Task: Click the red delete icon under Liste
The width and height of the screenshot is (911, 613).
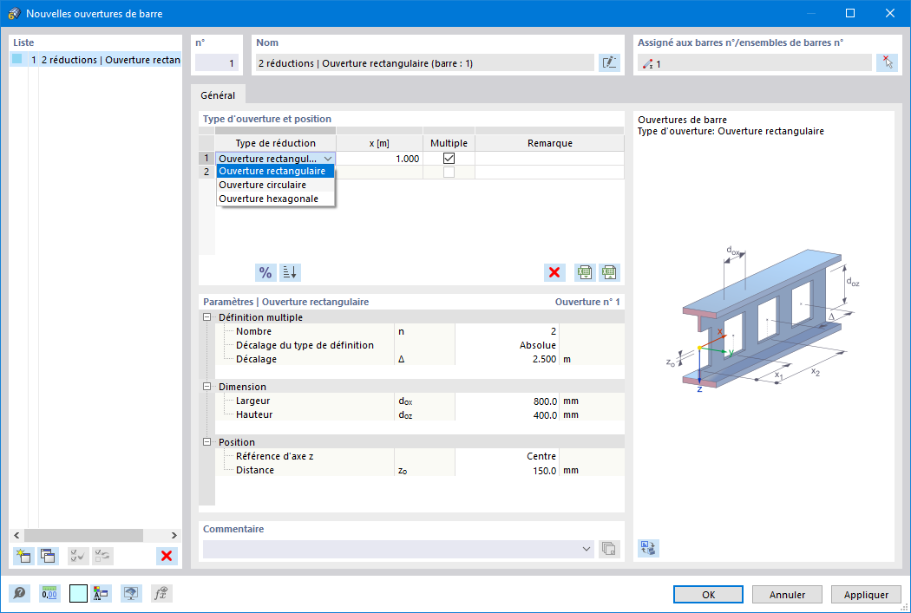Action: pyautogui.click(x=167, y=556)
